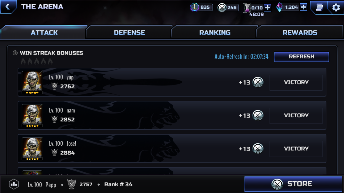Select the Attack tab
The image size is (344, 193).
point(44,32)
